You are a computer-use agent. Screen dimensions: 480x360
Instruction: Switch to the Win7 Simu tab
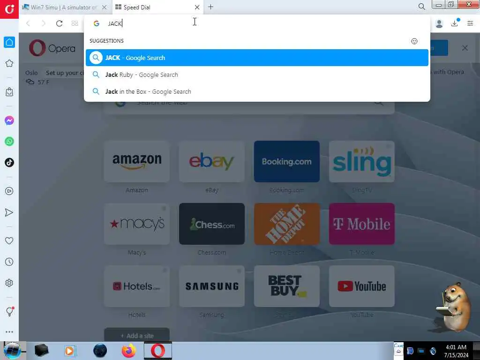tap(64, 7)
